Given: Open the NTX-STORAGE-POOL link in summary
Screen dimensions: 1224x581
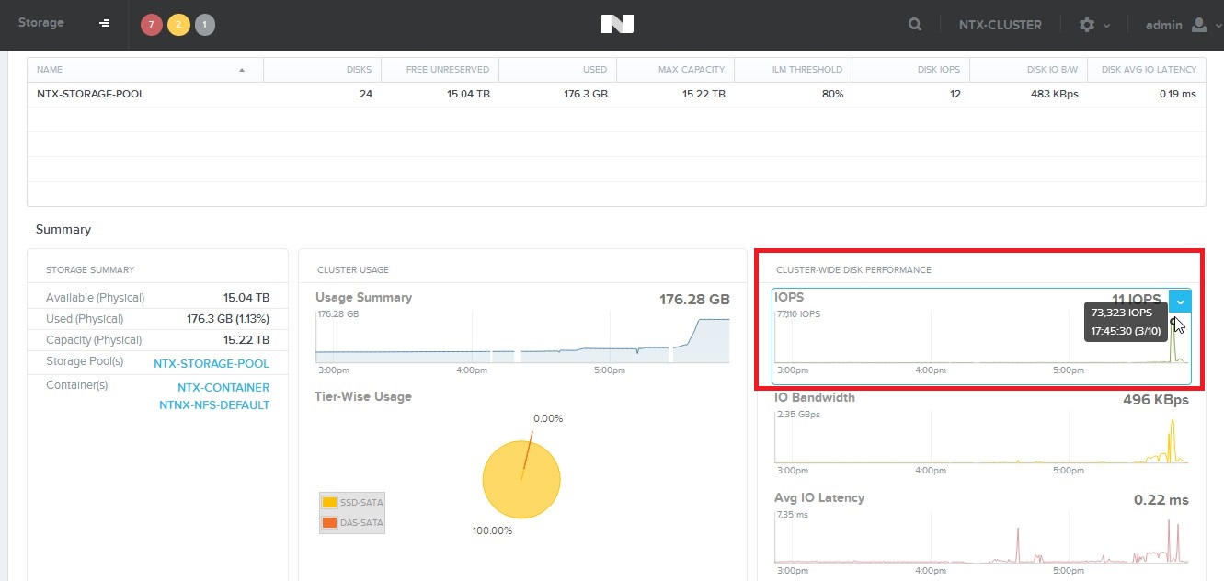Looking at the screenshot, I should pyautogui.click(x=212, y=363).
